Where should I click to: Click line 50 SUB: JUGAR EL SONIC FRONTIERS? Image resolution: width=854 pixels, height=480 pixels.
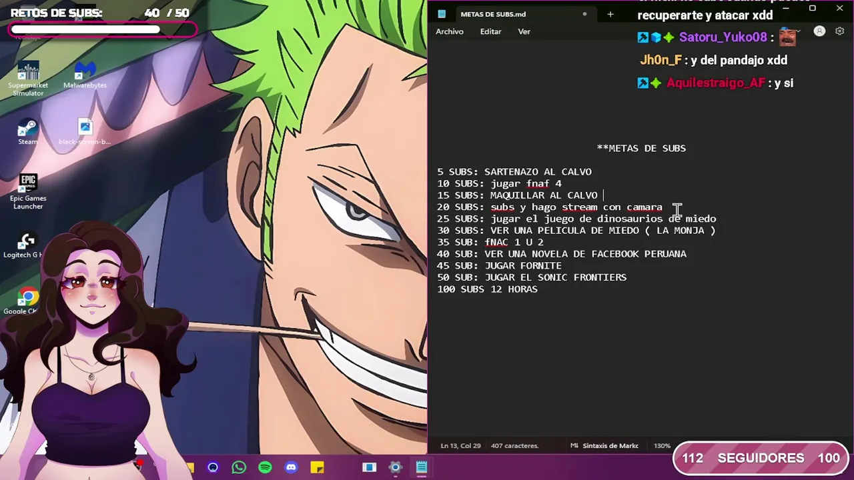pyautogui.click(x=532, y=277)
